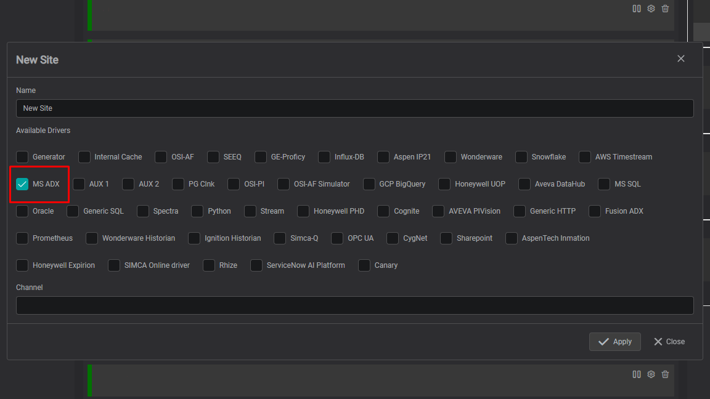The height and width of the screenshot is (399, 710).
Task: Tick the OSI-PI driver checkbox
Action: click(234, 184)
